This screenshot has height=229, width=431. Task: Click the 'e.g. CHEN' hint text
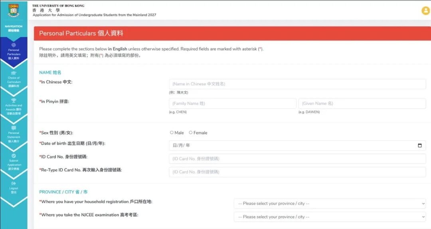coord(178,112)
